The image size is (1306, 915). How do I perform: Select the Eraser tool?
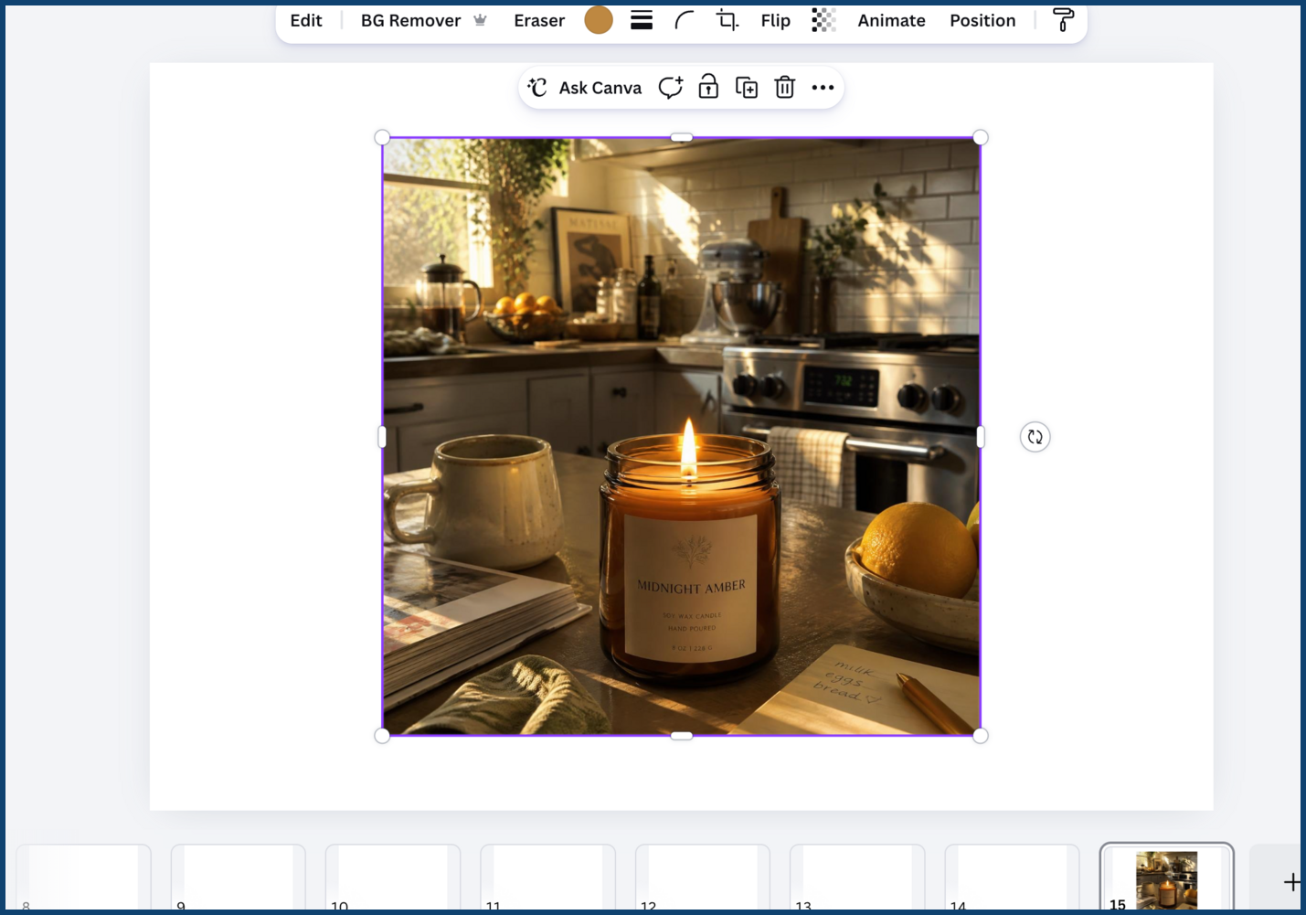pyautogui.click(x=539, y=20)
